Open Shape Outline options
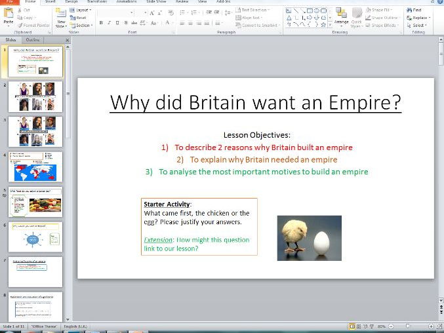Screen dimensions: 444x333 (382, 18)
